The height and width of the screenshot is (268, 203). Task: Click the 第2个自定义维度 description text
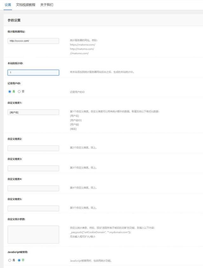click(83, 148)
